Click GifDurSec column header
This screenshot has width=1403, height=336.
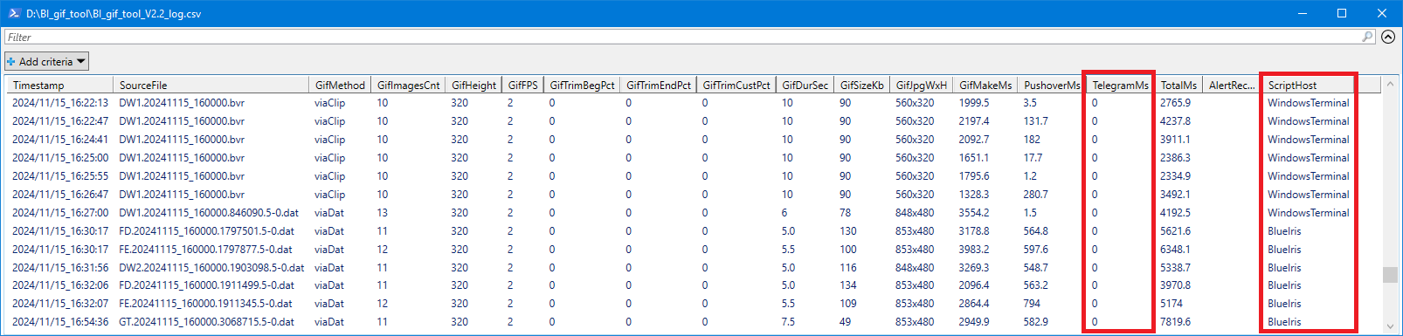click(805, 85)
